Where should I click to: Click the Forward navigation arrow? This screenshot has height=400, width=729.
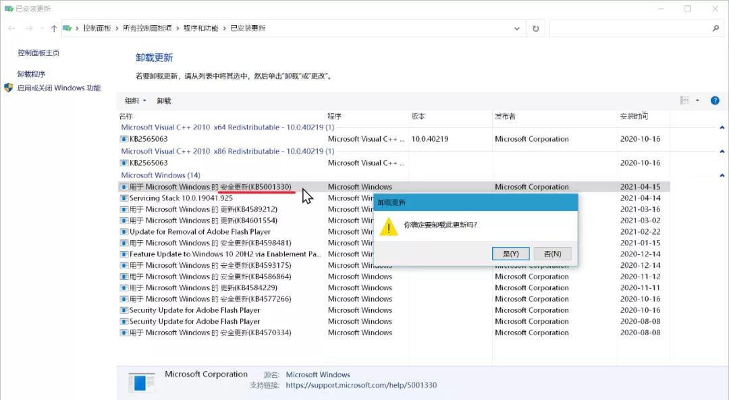click(27, 28)
